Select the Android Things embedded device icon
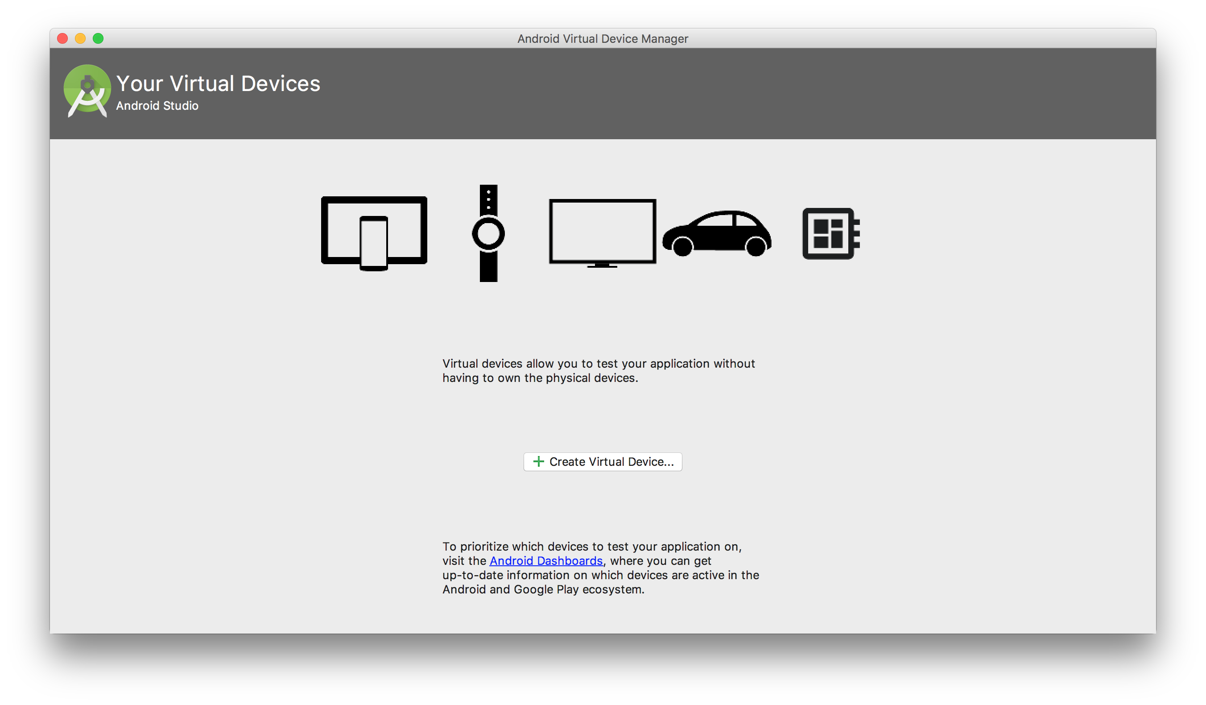Image resolution: width=1206 pixels, height=705 pixels. (x=830, y=234)
